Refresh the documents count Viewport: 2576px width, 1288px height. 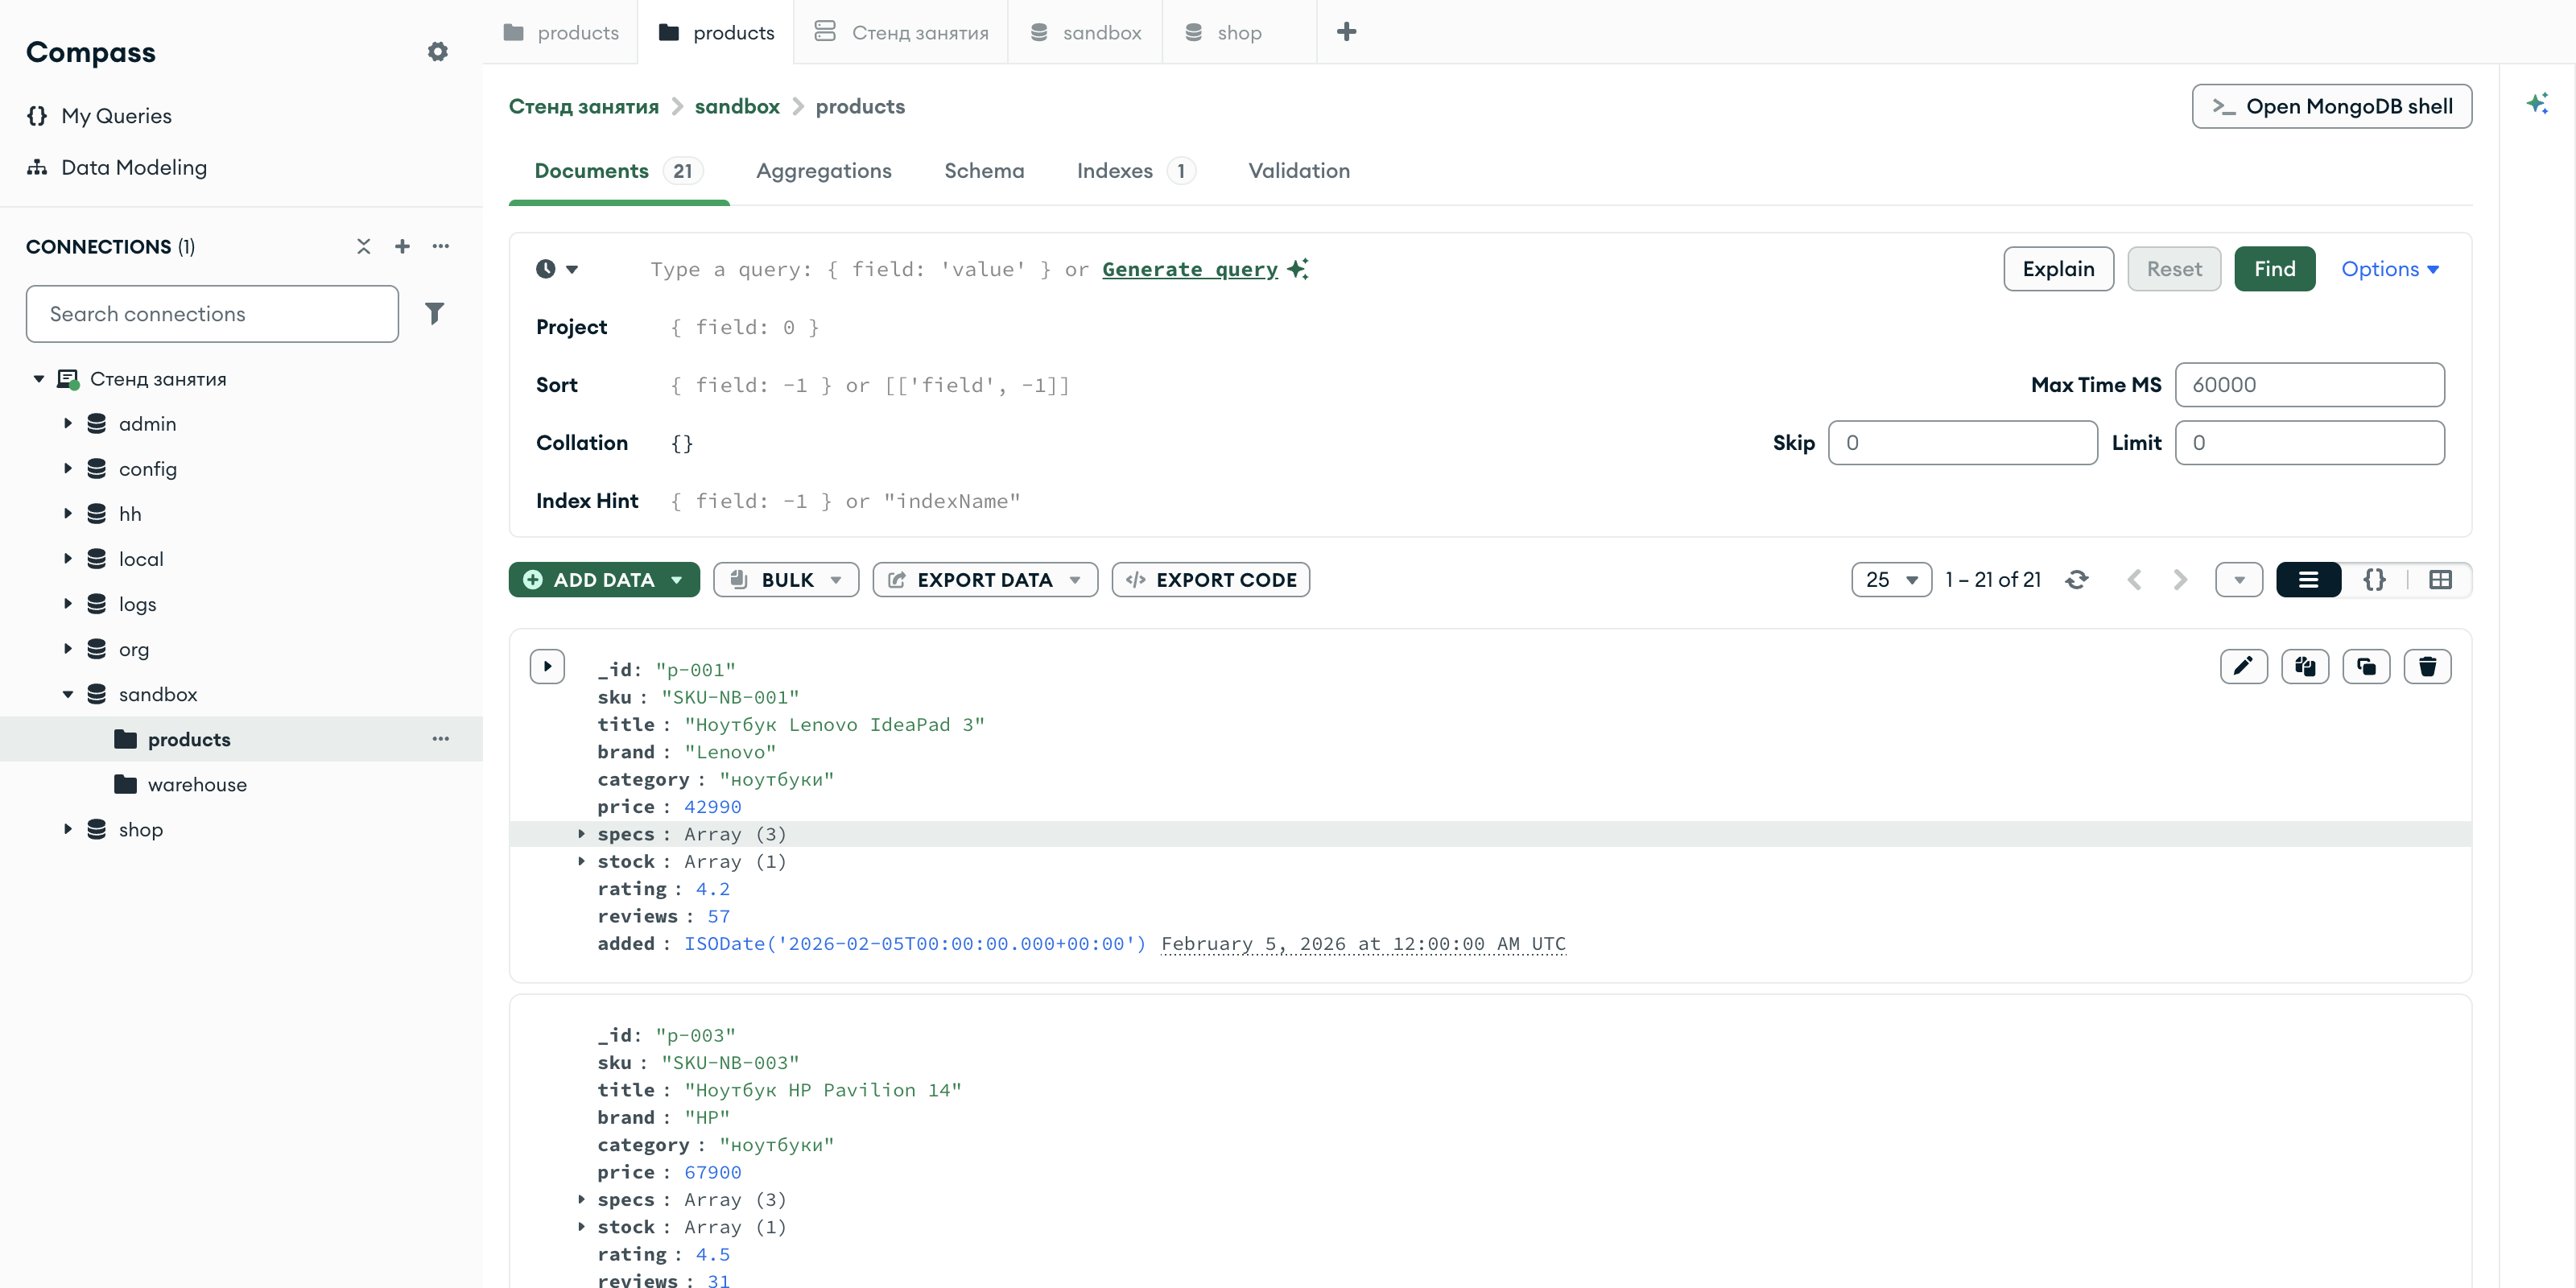[x=2077, y=580]
